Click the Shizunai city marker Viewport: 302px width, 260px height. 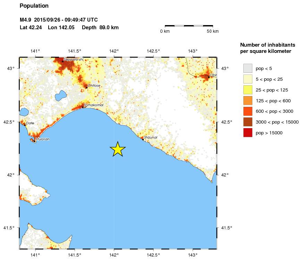pos(143,140)
